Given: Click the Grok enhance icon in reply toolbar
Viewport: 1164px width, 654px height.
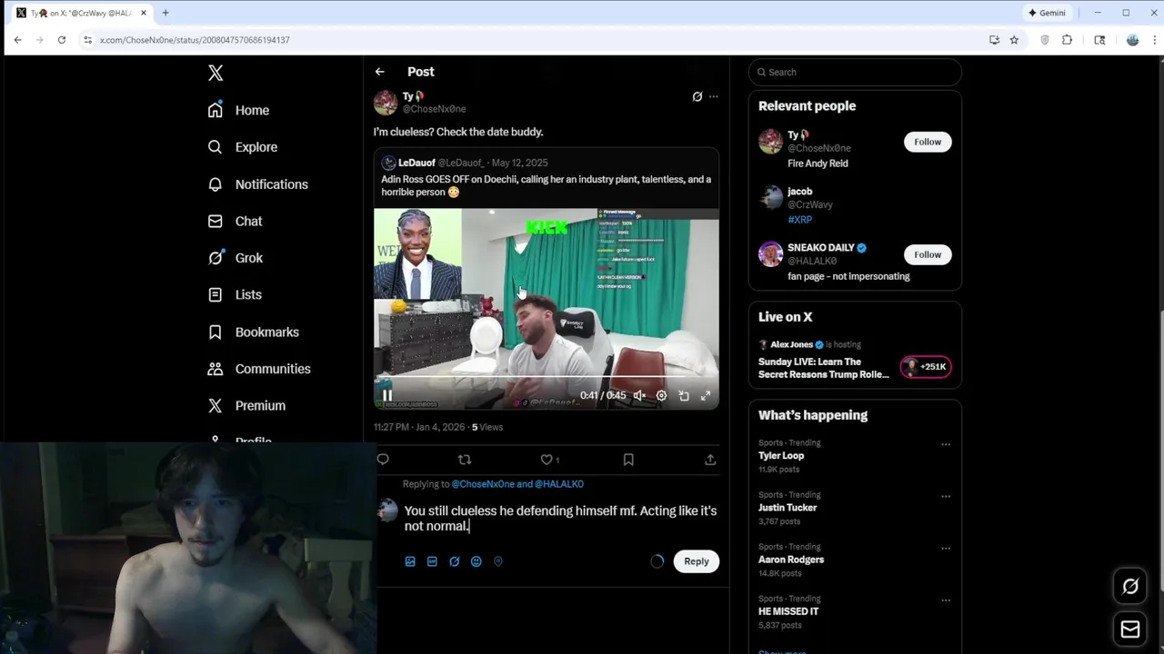Looking at the screenshot, I should click(x=455, y=561).
